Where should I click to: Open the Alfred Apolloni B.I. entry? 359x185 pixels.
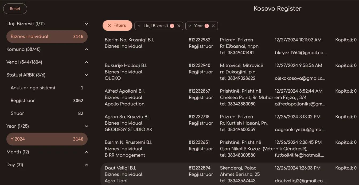click(x=124, y=91)
